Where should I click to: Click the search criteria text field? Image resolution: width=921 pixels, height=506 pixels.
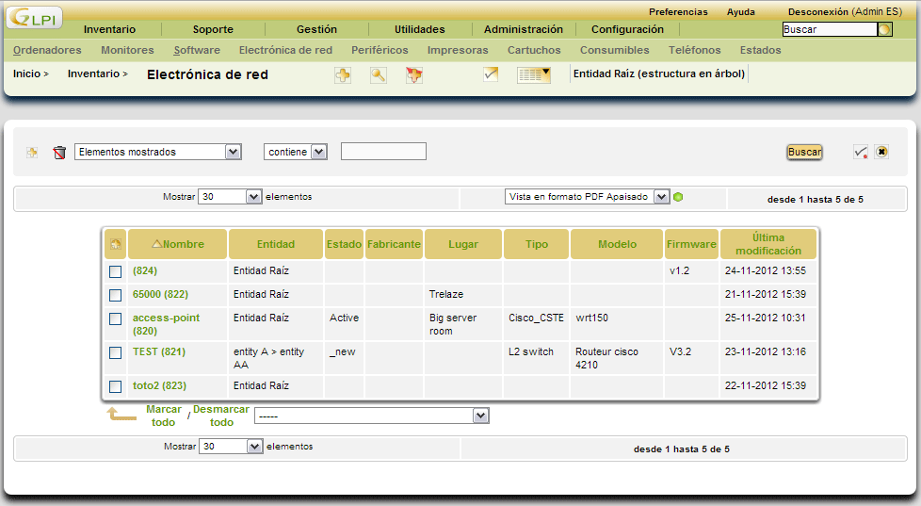pos(383,151)
